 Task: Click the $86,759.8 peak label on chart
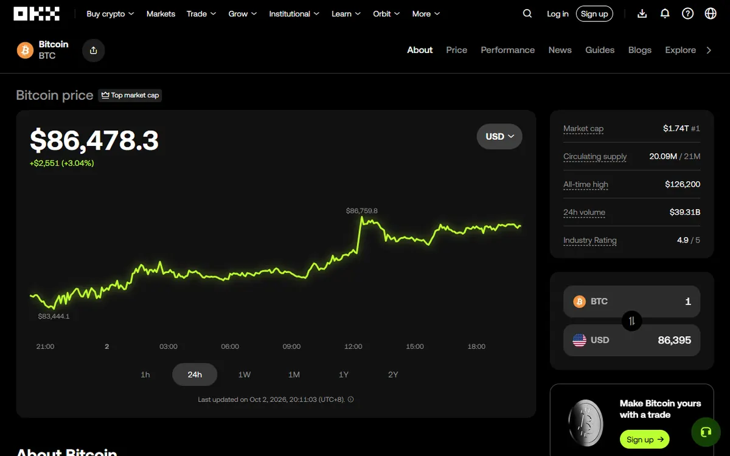pos(362,211)
